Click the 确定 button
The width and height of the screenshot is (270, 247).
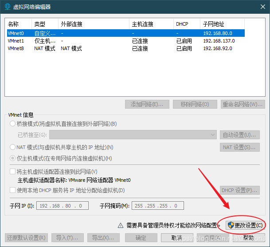141,238
